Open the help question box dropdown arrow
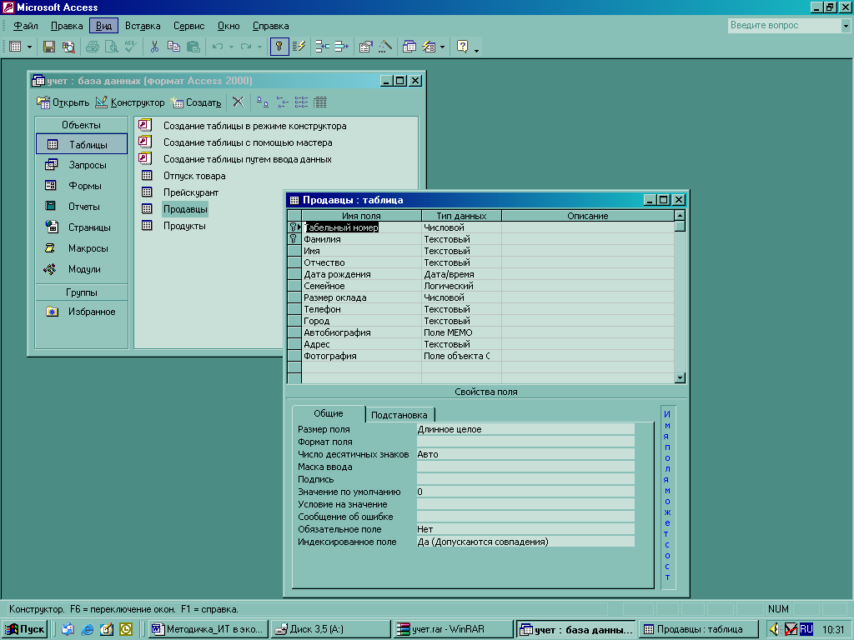This screenshot has height=640, width=854. coord(846,26)
